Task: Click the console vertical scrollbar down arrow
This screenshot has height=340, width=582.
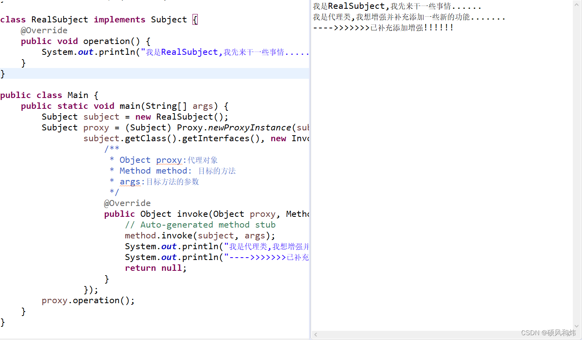Action: click(x=577, y=326)
